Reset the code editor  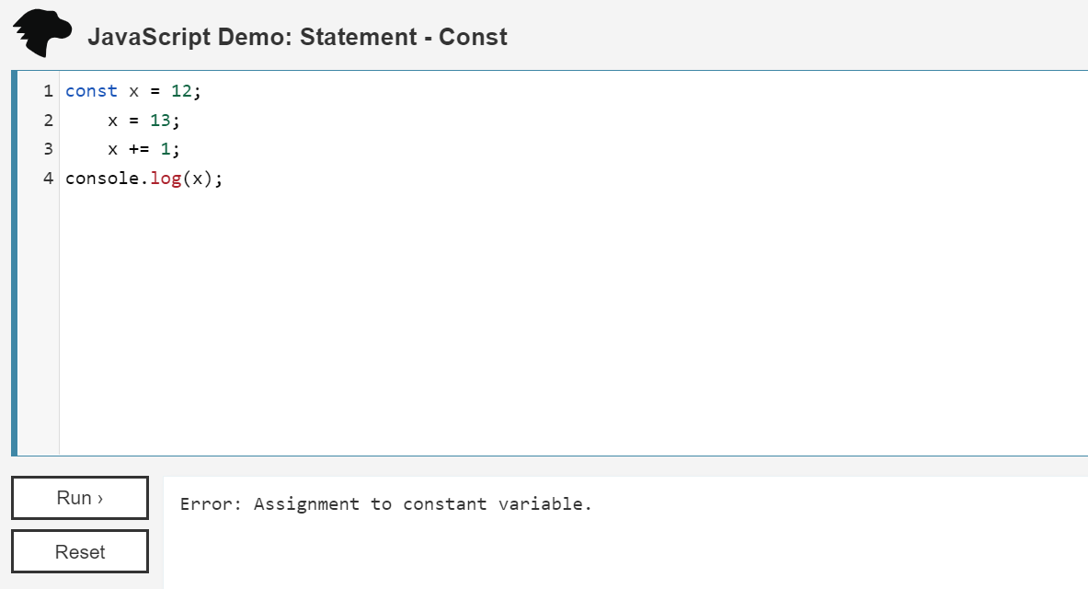80,552
